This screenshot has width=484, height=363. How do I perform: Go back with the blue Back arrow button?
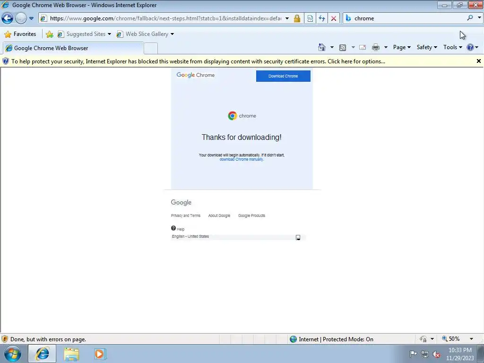pyautogui.click(x=8, y=18)
